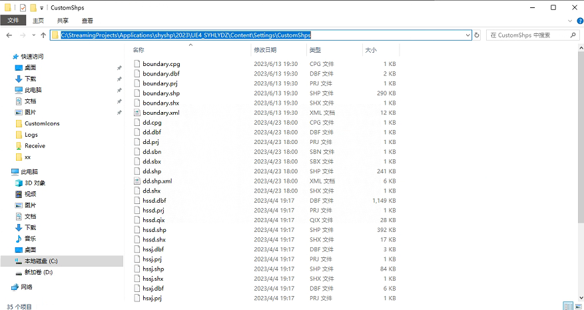Open 桌面 under Quick Access
The image size is (584, 310).
tap(30, 67)
